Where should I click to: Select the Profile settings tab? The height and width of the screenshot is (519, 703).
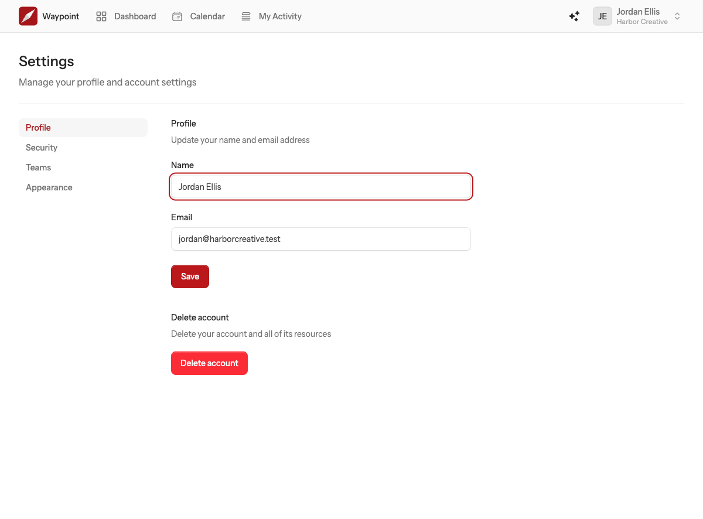(x=83, y=128)
